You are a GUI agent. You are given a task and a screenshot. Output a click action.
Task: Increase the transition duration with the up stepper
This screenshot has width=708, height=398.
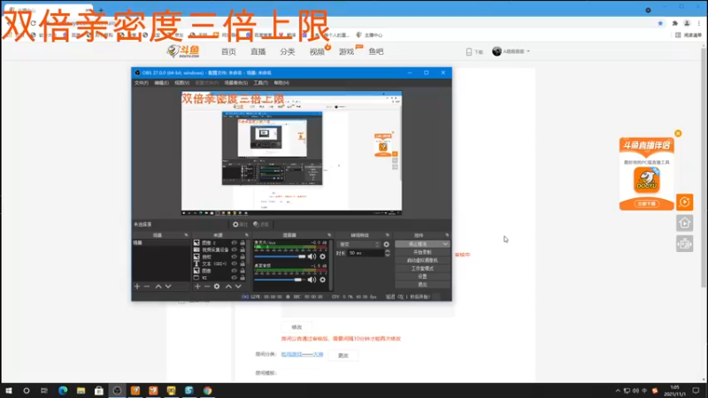point(388,251)
